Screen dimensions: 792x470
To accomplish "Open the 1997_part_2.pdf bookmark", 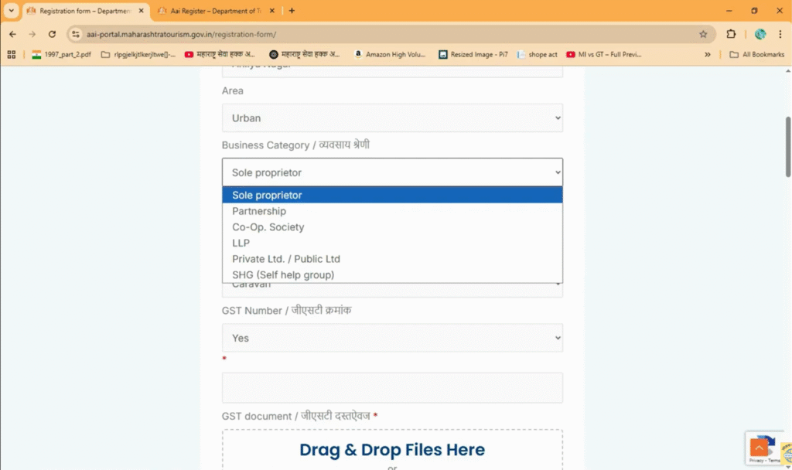I will coord(60,55).
